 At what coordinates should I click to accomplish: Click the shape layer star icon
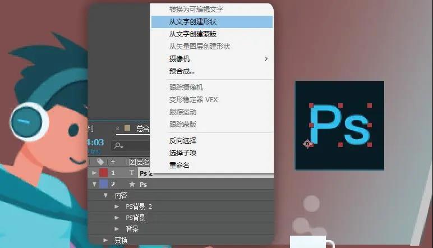pos(132,184)
